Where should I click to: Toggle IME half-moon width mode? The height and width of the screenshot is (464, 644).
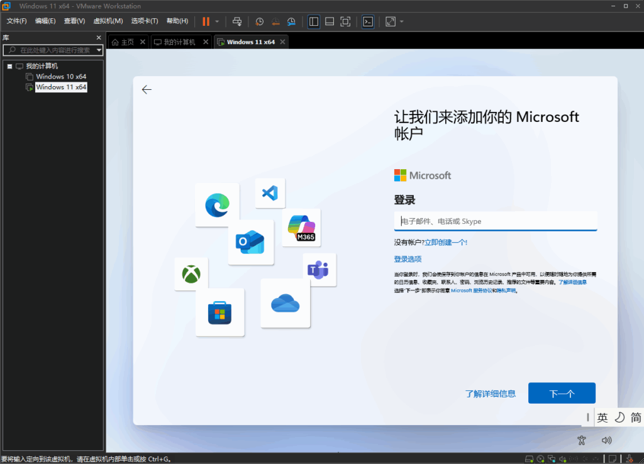pyautogui.click(x=619, y=417)
